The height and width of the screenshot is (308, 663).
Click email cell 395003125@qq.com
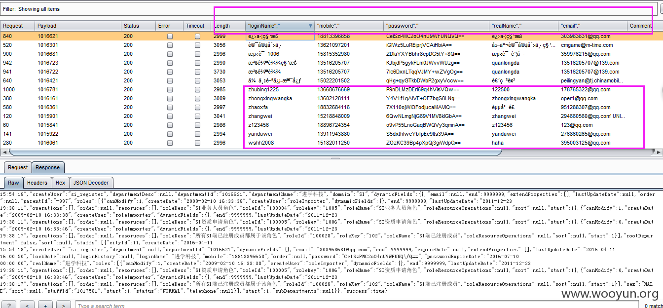click(586, 143)
